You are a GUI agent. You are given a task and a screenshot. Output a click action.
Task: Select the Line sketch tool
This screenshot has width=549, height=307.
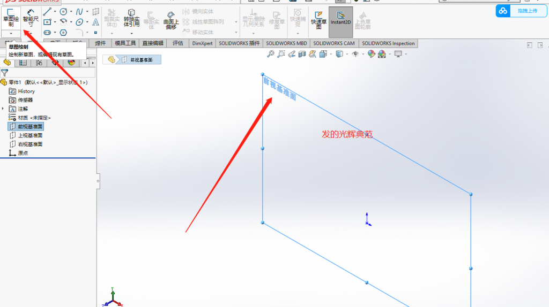[x=47, y=11]
